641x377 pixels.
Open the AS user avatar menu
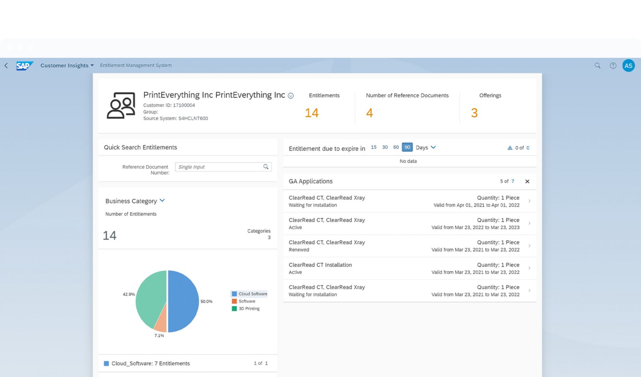point(628,65)
